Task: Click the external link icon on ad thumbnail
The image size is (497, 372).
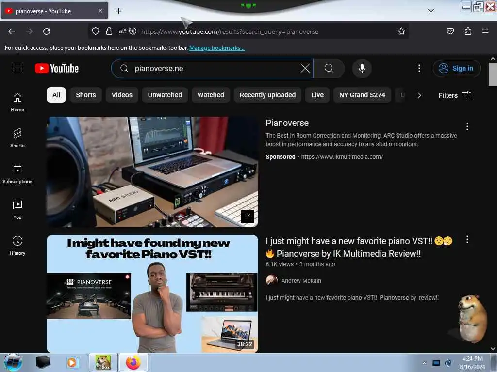Action: coord(248,217)
